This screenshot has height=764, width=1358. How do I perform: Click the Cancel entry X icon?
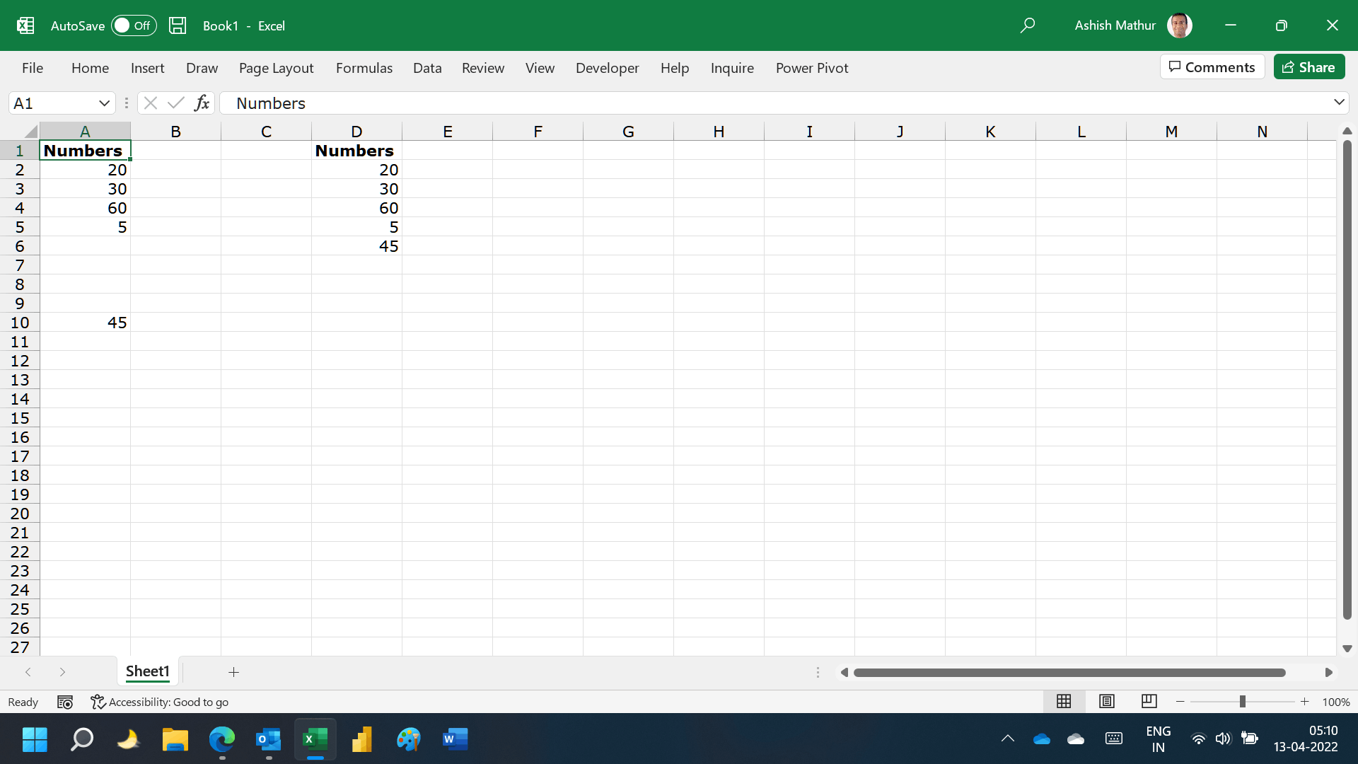pos(150,103)
